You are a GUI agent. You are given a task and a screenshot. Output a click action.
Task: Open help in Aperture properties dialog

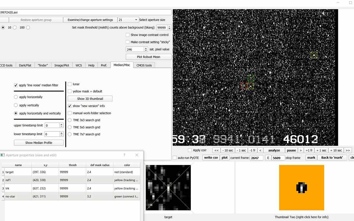[x=124, y=155]
